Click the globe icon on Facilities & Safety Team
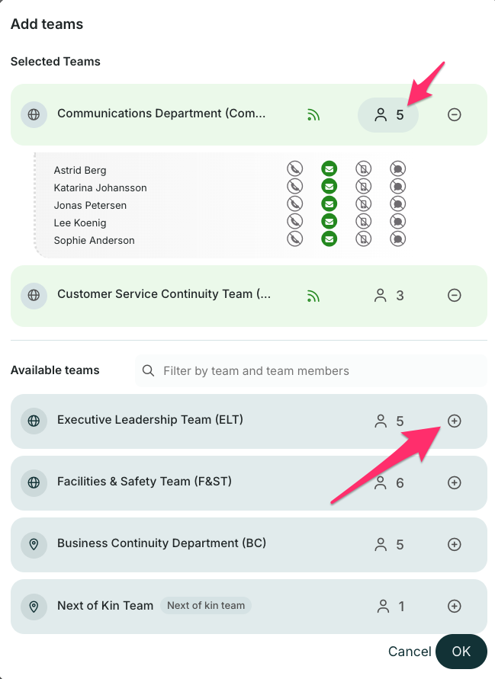The image size is (495, 679). 34,482
